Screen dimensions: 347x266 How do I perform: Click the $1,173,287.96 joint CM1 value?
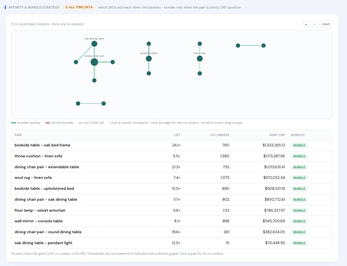[x=274, y=156]
